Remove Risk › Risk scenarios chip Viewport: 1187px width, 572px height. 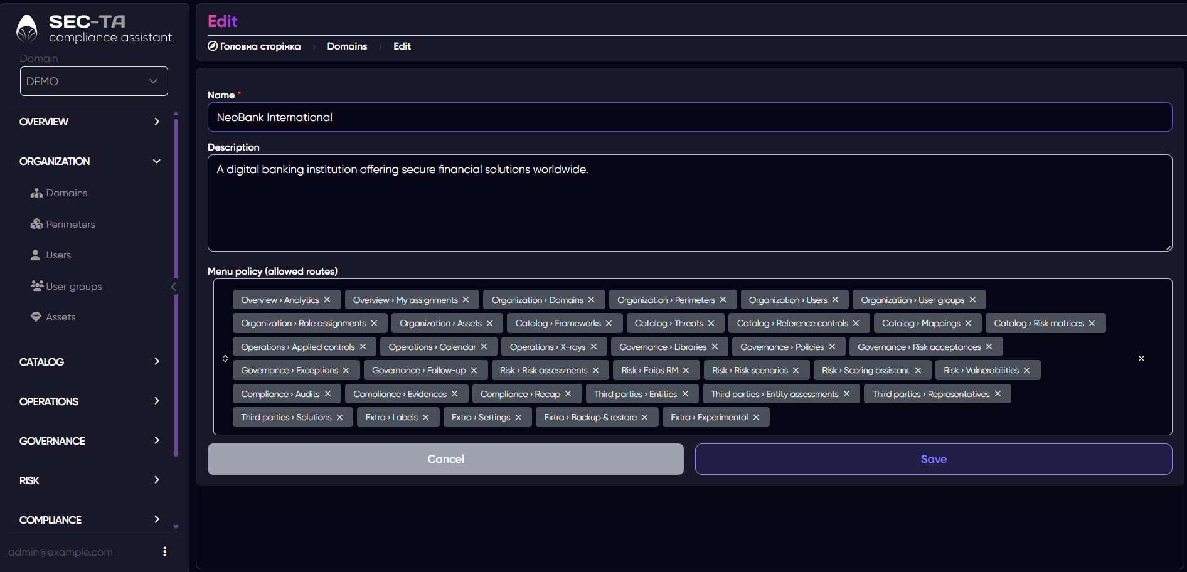click(796, 370)
